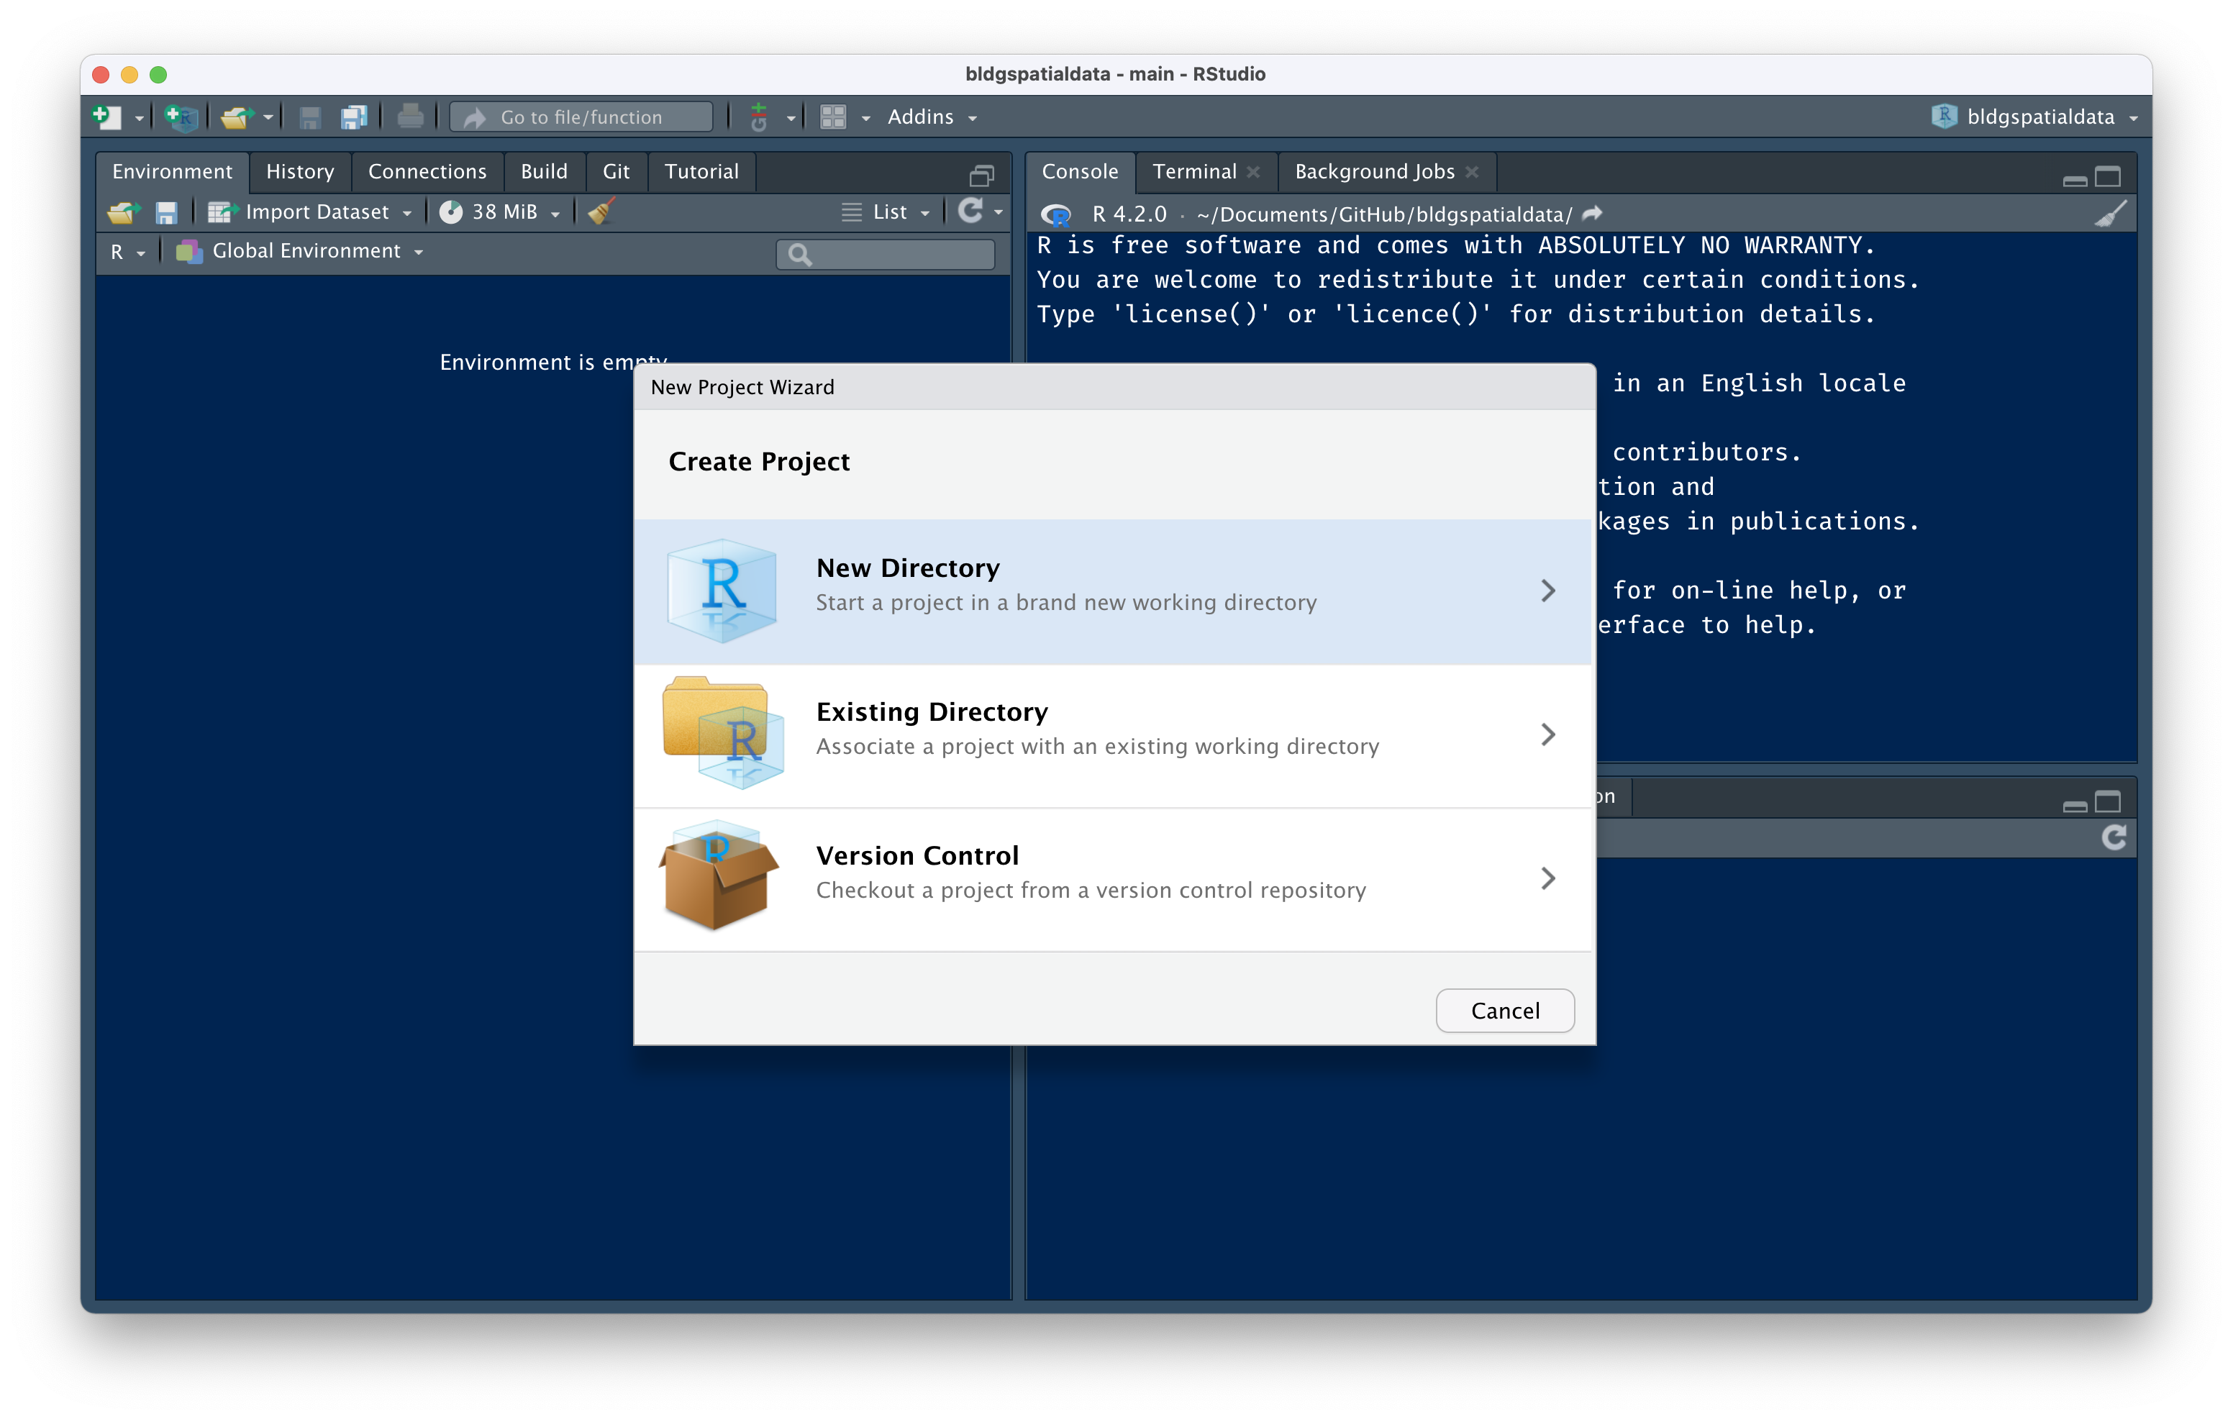This screenshot has height=1420, width=2233.
Task: Open the Global Environment dropdown
Action: [x=418, y=250]
